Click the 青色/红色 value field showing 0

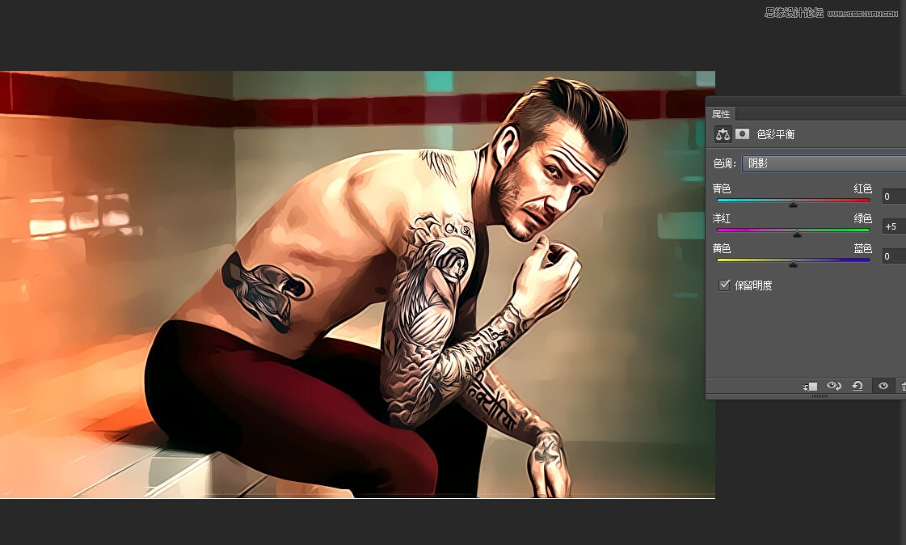coord(893,196)
